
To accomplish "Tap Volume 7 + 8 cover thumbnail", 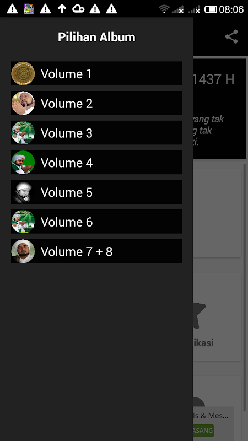I will (23, 251).
